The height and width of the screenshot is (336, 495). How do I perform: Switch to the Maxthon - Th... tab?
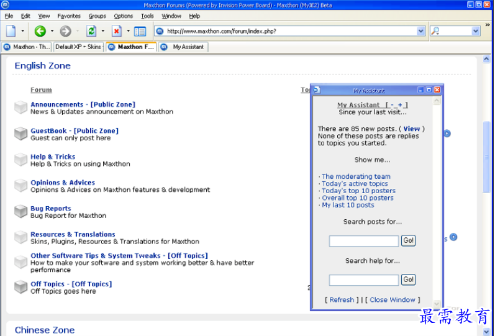coord(27,47)
